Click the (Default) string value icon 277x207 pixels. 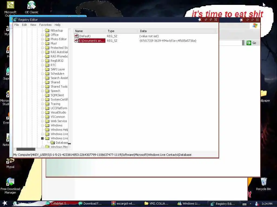pos(76,36)
